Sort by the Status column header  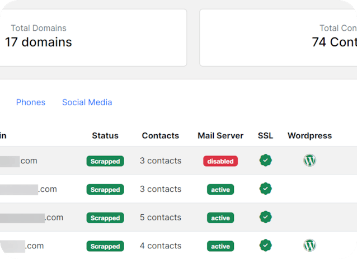pyautogui.click(x=105, y=135)
